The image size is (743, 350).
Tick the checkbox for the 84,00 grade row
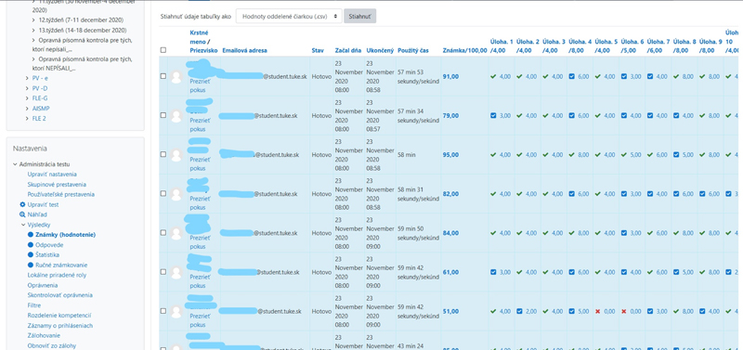tap(163, 233)
